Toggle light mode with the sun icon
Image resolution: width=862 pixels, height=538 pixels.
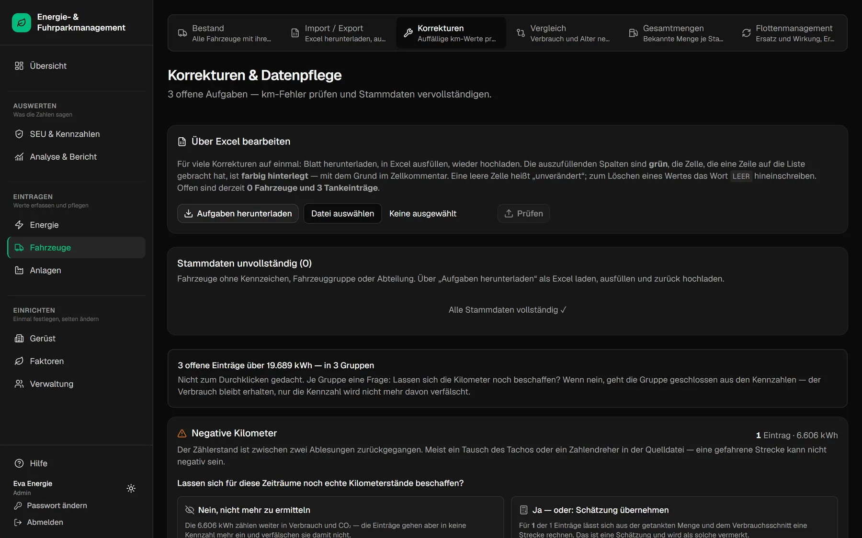click(131, 488)
